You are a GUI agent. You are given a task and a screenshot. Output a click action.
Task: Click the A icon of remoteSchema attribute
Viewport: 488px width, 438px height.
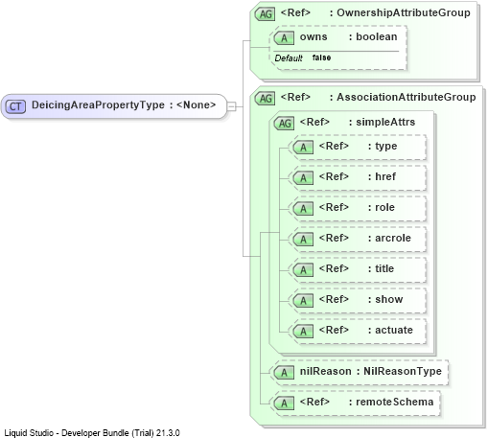coord(284,403)
